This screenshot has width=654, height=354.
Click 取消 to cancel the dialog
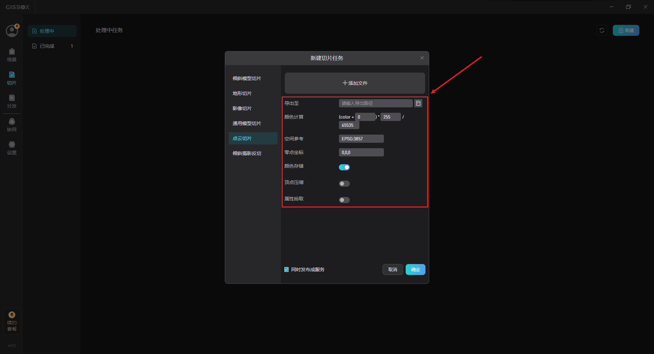[x=393, y=270]
